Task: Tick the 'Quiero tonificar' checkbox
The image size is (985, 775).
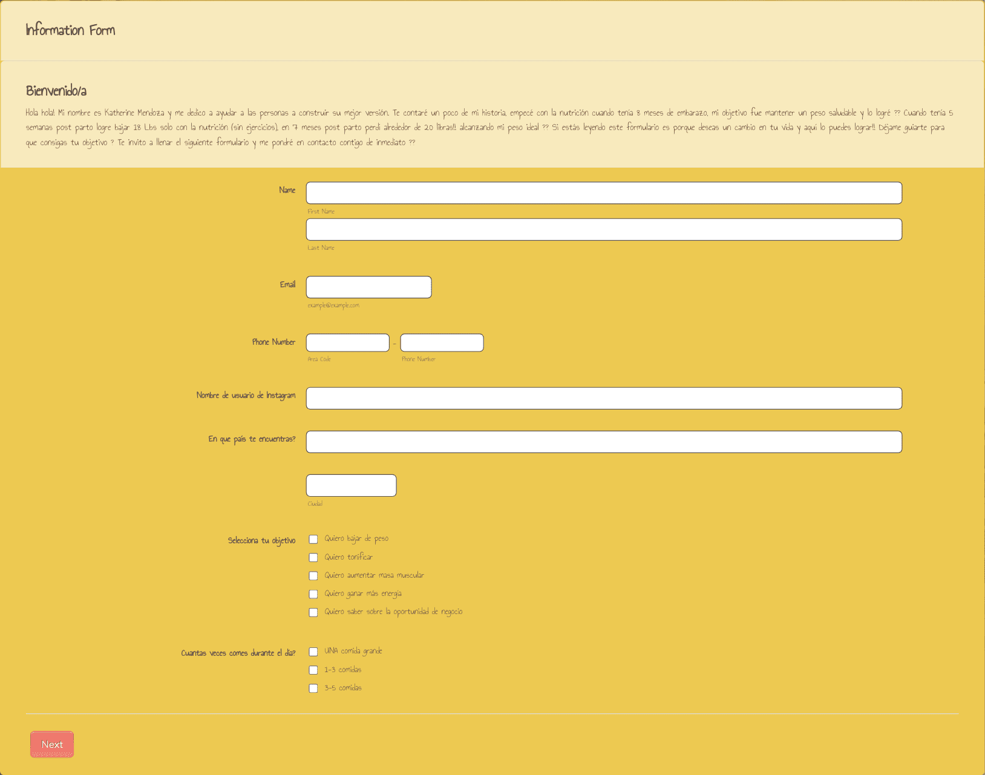Action: point(313,557)
